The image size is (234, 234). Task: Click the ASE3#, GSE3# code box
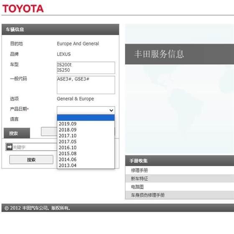(86, 85)
